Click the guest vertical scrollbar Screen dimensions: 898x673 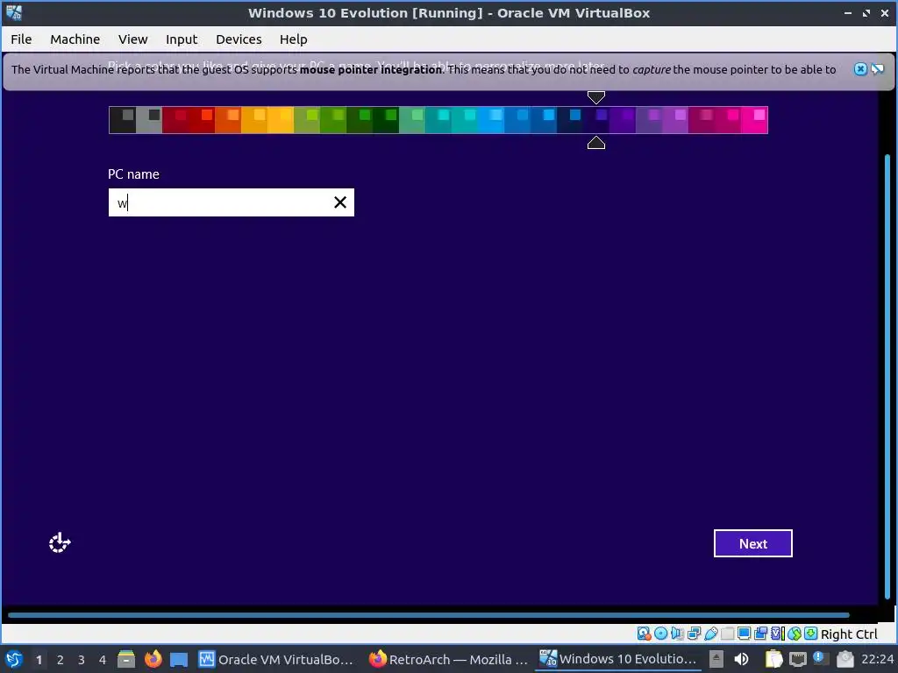888,378
